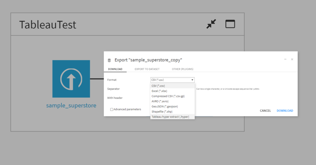
Task: Choose Excel (*.xlsx) from the format list
Action: [x=172, y=91]
